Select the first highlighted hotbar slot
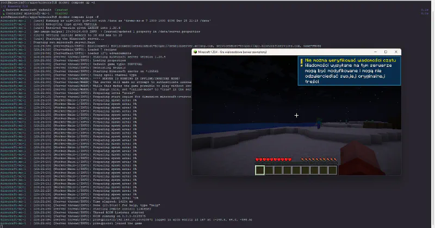Viewport: 435px width, 228px height. (x=260, y=170)
